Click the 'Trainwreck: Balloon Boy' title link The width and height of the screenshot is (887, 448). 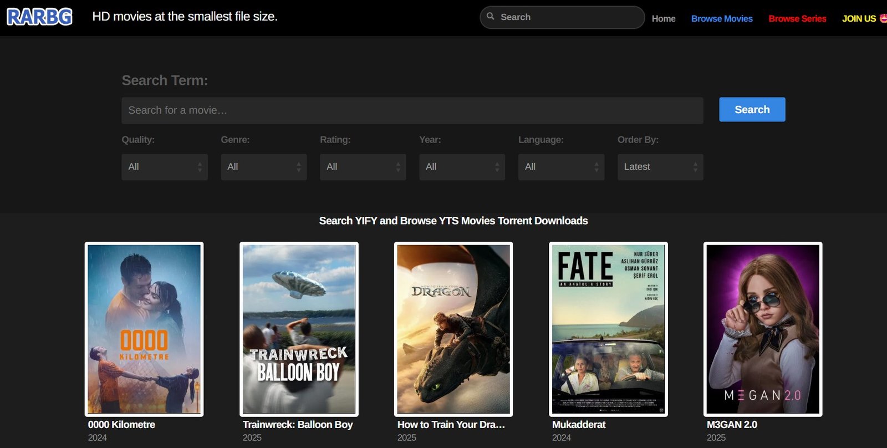[298, 425]
